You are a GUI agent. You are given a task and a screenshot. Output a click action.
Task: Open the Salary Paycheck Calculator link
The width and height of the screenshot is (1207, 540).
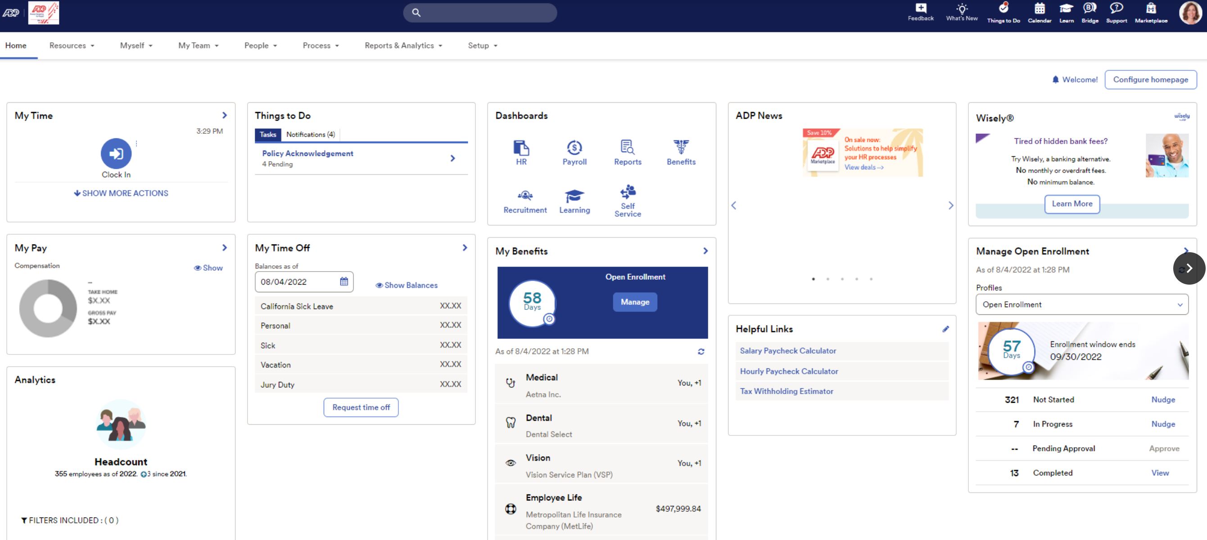pyautogui.click(x=788, y=350)
